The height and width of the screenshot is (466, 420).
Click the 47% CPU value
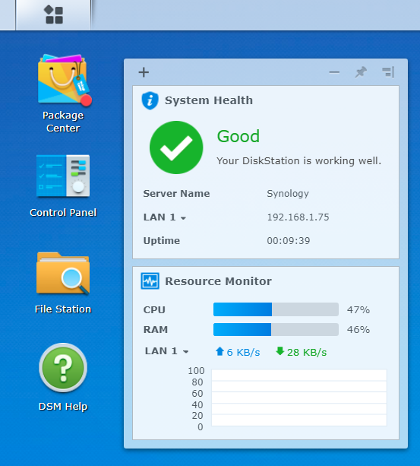pyautogui.click(x=358, y=310)
